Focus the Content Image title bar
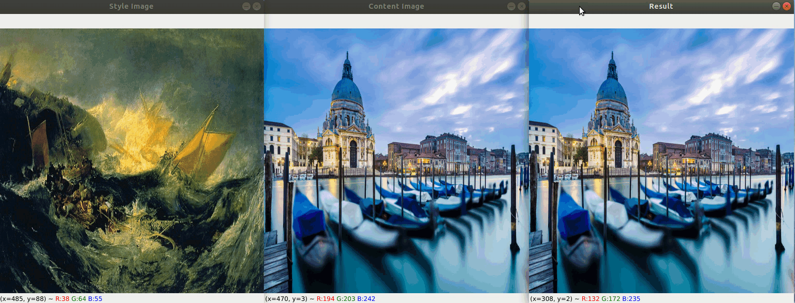This screenshot has width=795, height=303. click(396, 6)
